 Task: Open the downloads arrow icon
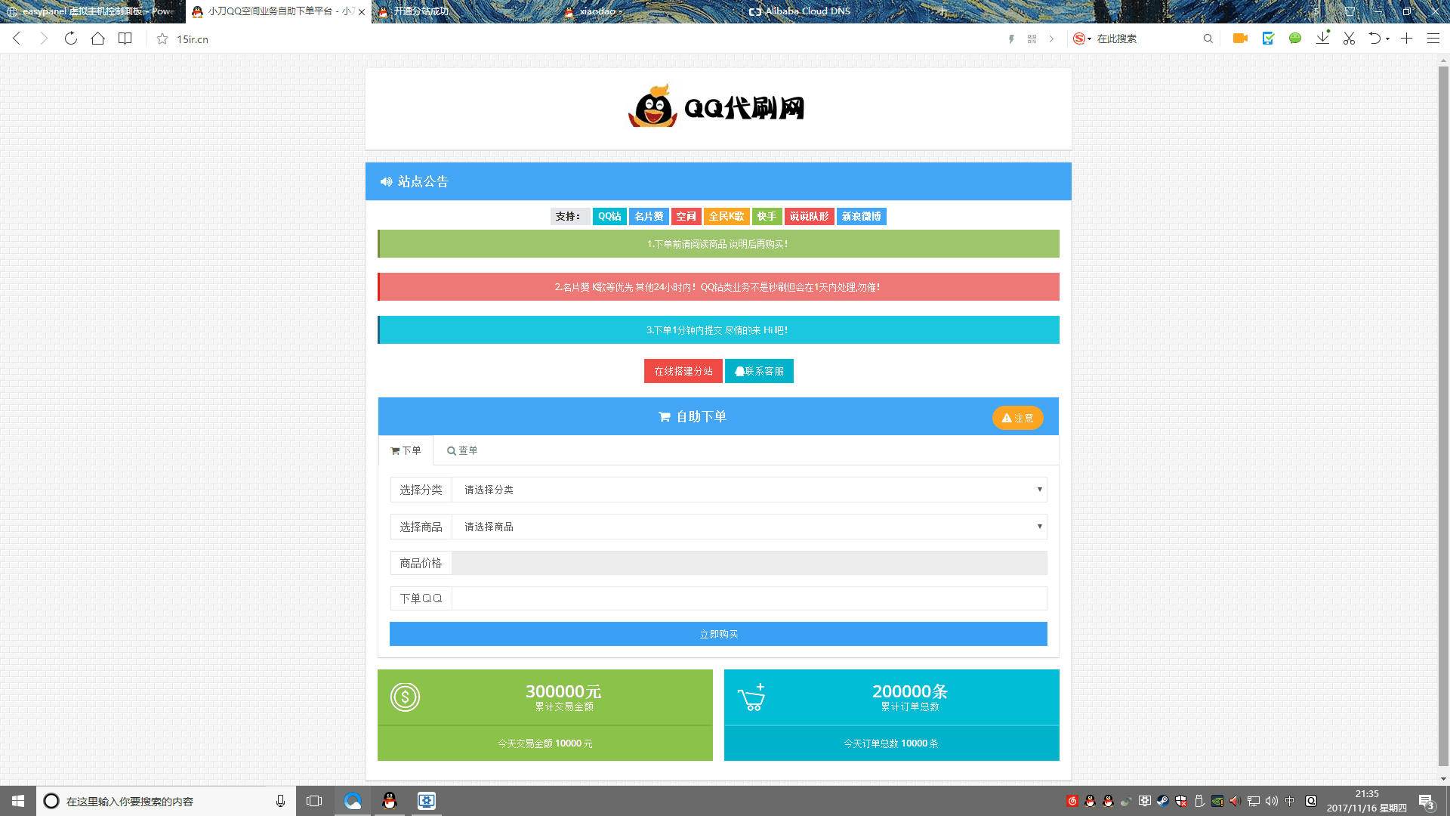click(x=1322, y=38)
